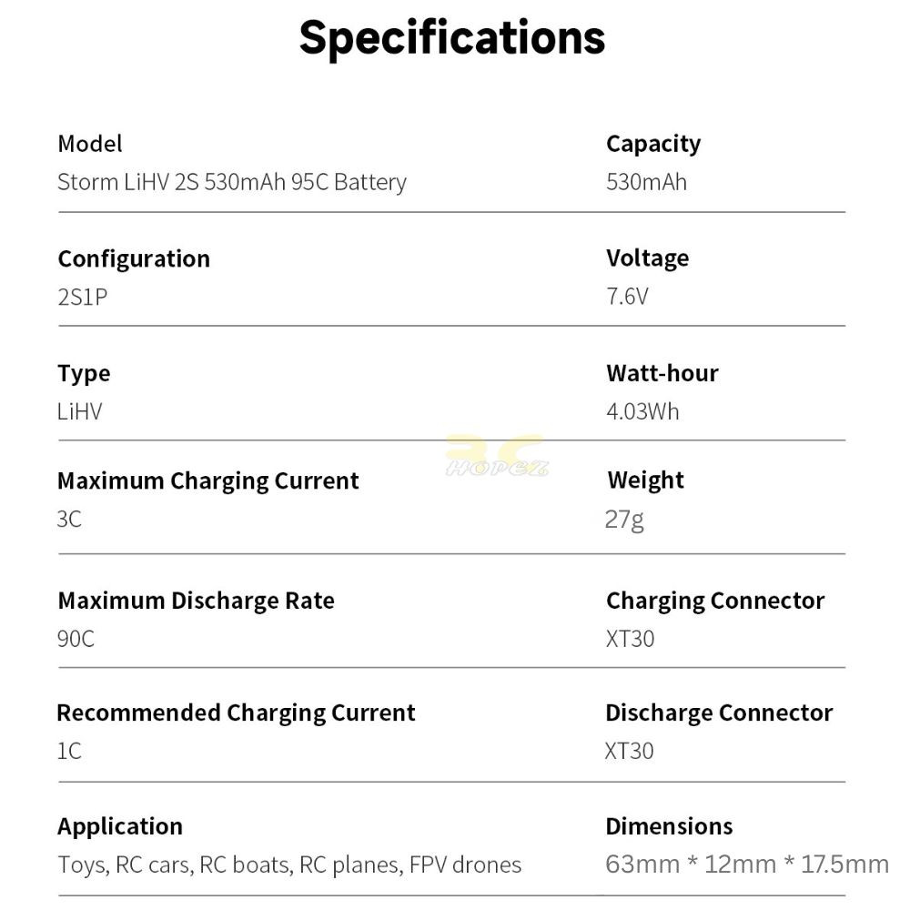Viewport: 910px width, 910px height.
Task: Click the 2S1P configuration value
Action: tap(83, 298)
